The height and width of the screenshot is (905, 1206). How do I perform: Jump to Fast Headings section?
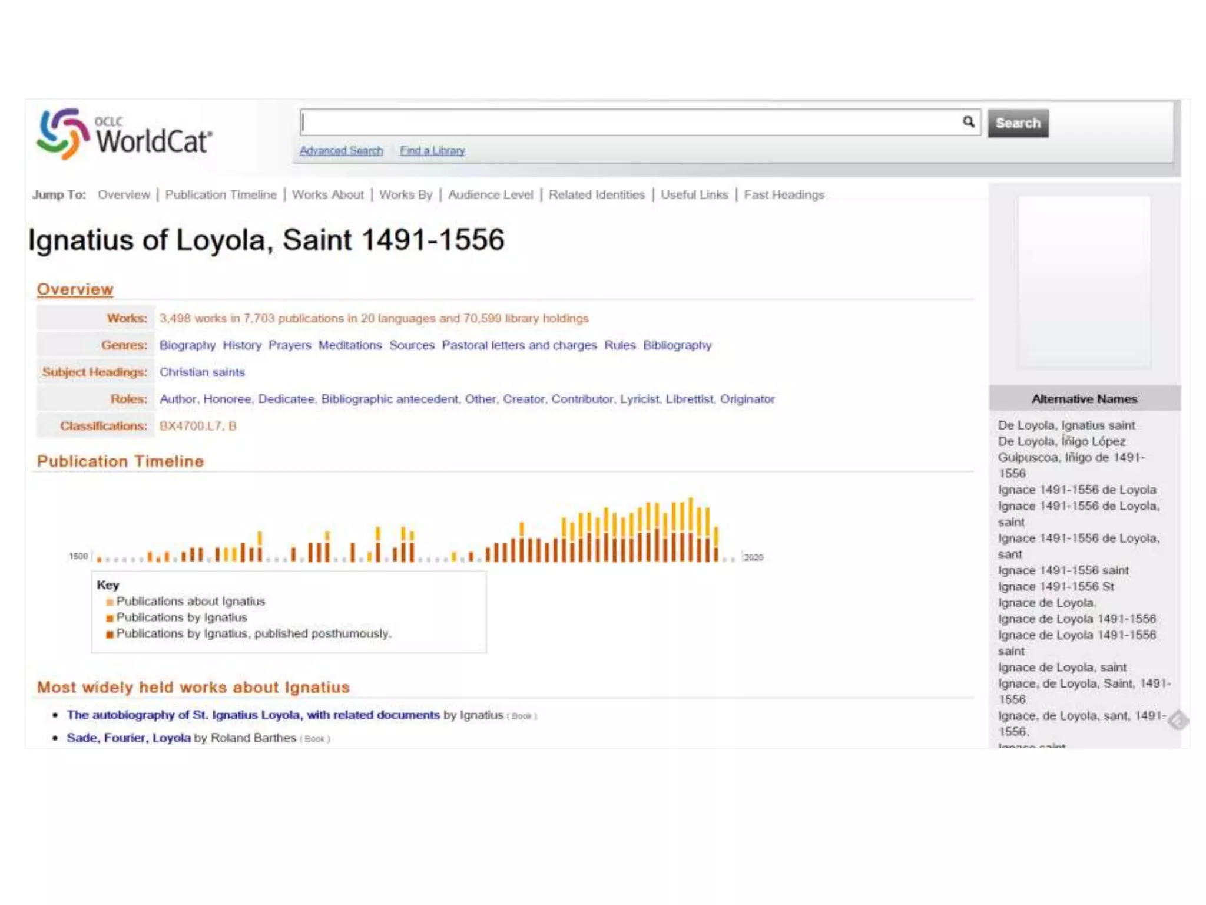point(784,195)
